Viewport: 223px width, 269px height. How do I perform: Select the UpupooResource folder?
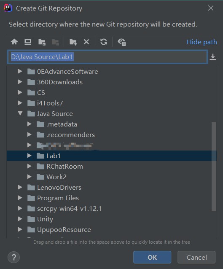[59, 230]
